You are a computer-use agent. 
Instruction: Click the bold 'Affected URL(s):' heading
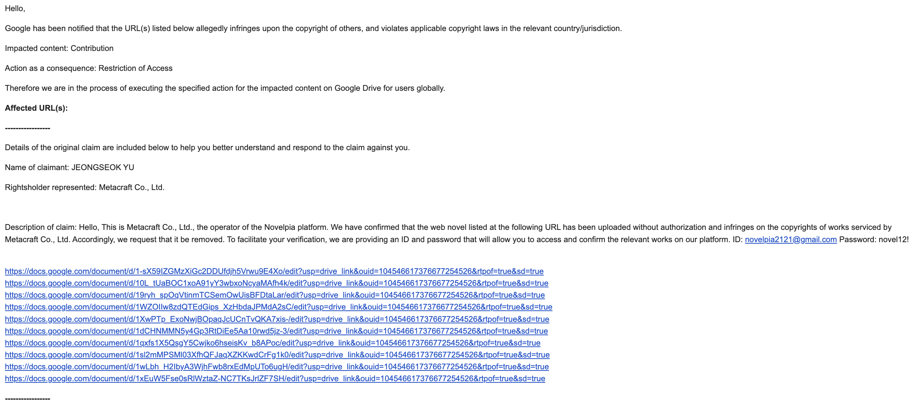click(x=36, y=108)
